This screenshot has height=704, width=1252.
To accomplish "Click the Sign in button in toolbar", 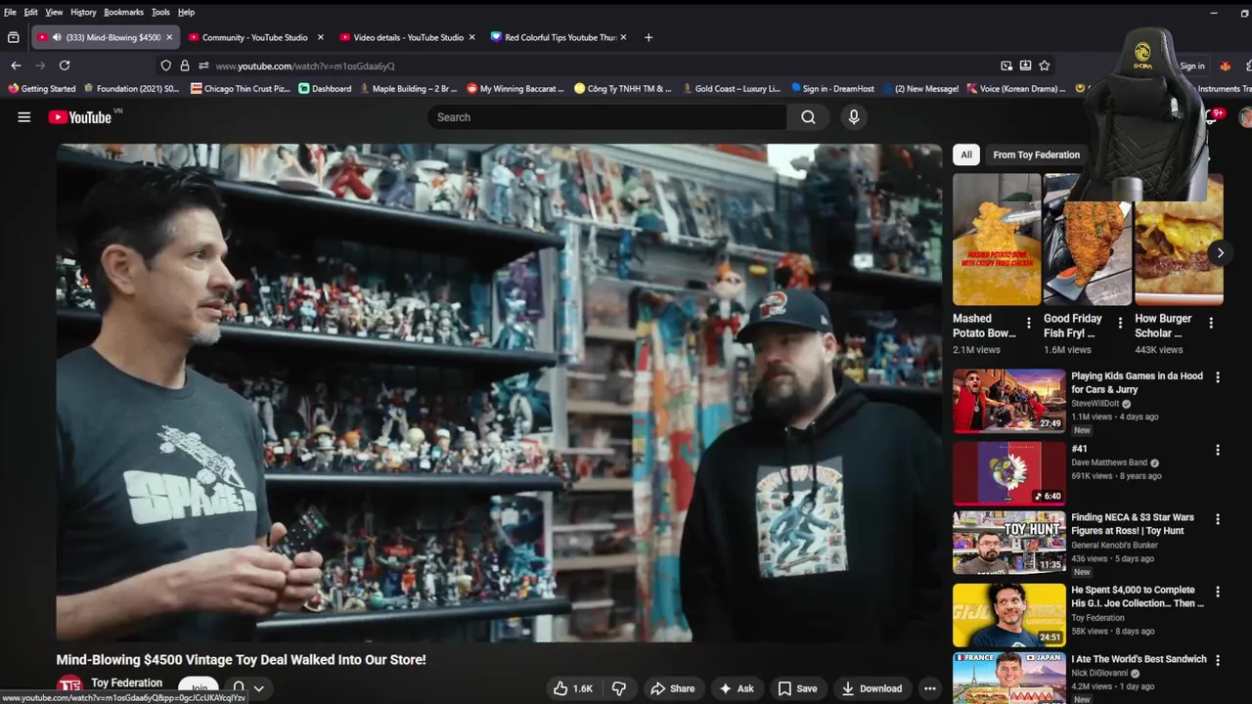I will pos(1192,66).
